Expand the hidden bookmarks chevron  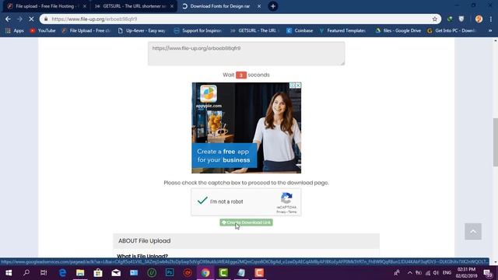[490, 30]
